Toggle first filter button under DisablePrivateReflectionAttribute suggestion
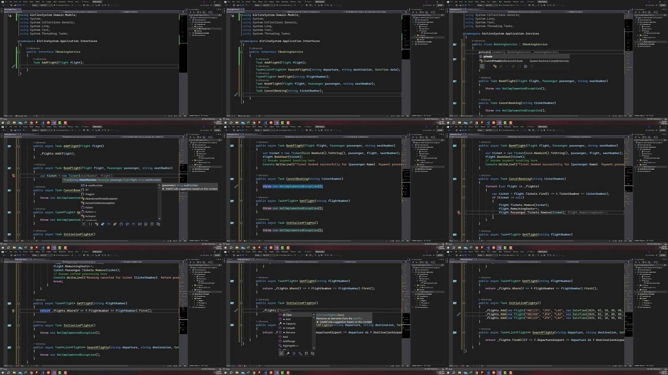 (x=482, y=66)
